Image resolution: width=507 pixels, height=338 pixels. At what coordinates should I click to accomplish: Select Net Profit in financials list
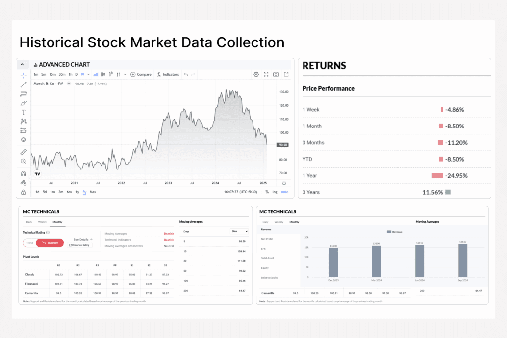click(x=267, y=238)
